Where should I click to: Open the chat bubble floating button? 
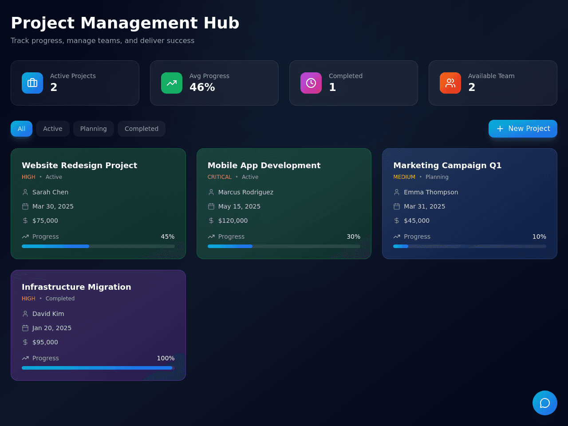[x=545, y=403]
